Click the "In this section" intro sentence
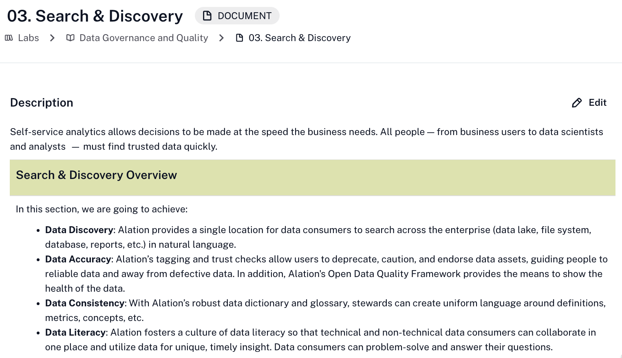This screenshot has height=358, width=622. tap(101, 209)
